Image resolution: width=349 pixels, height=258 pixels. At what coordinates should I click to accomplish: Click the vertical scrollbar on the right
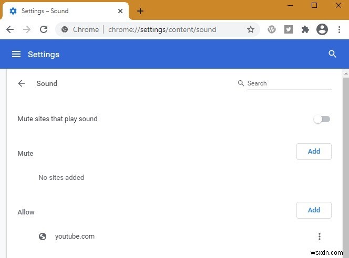pos(345,157)
